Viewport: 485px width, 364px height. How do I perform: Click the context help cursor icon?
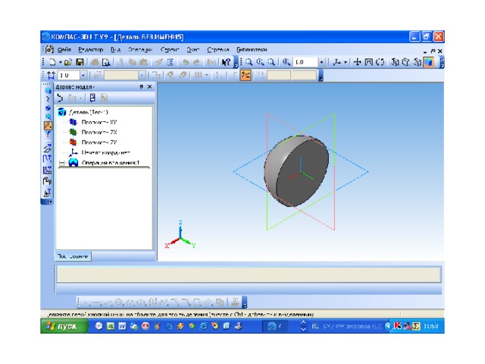(x=226, y=62)
